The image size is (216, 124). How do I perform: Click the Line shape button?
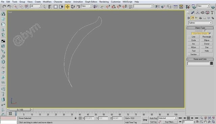click(x=193, y=37)
